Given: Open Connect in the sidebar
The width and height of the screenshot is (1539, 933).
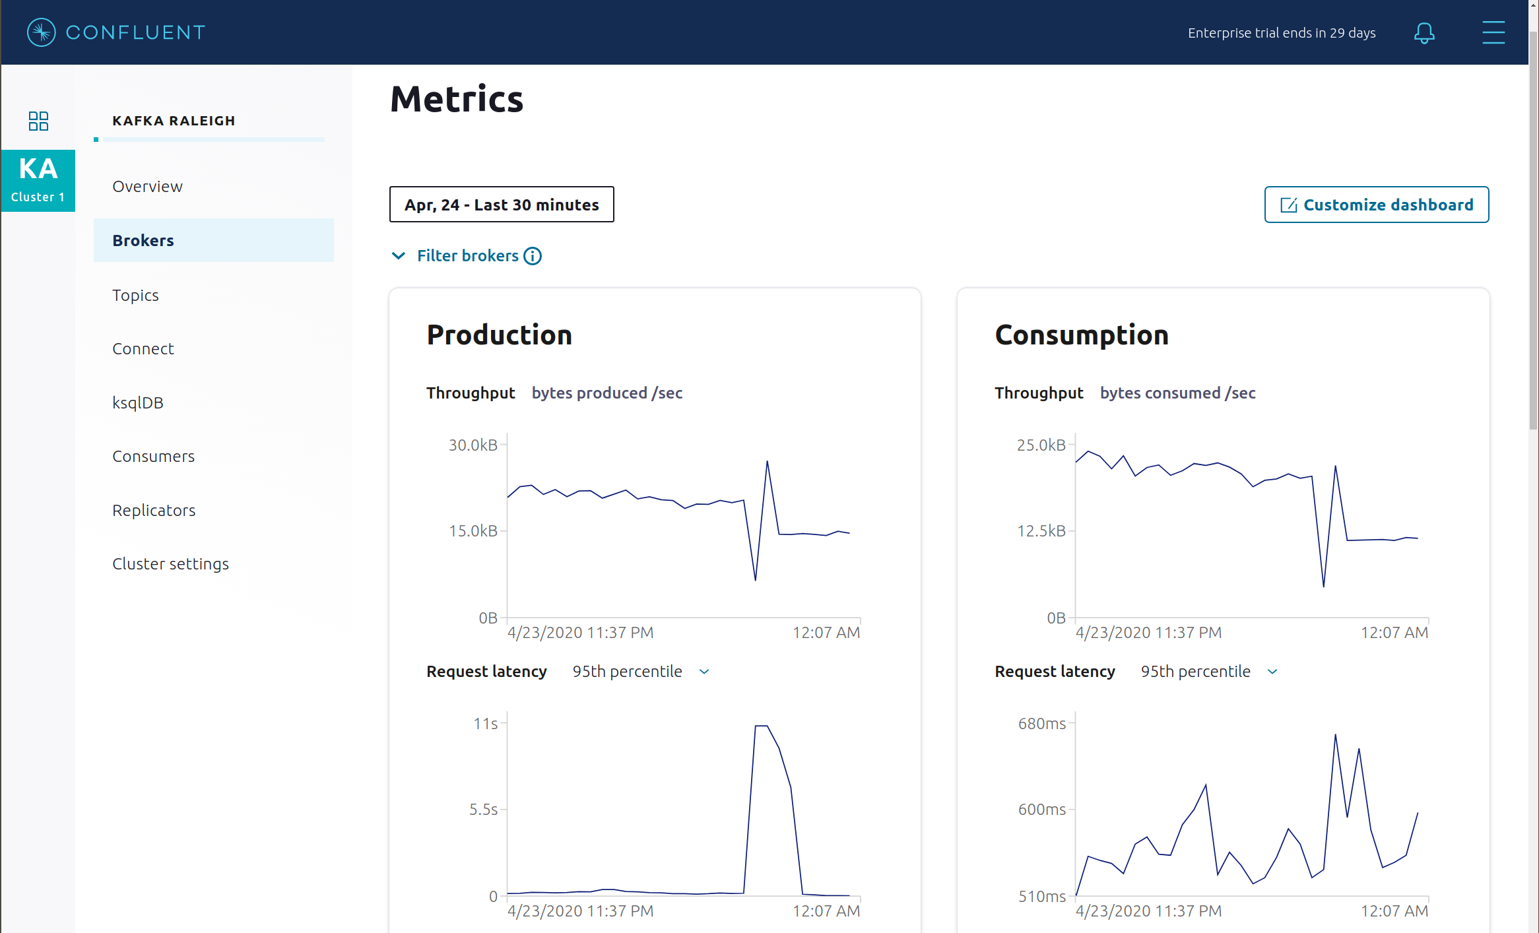Looking at the screenshot, I should pos(143,349).
